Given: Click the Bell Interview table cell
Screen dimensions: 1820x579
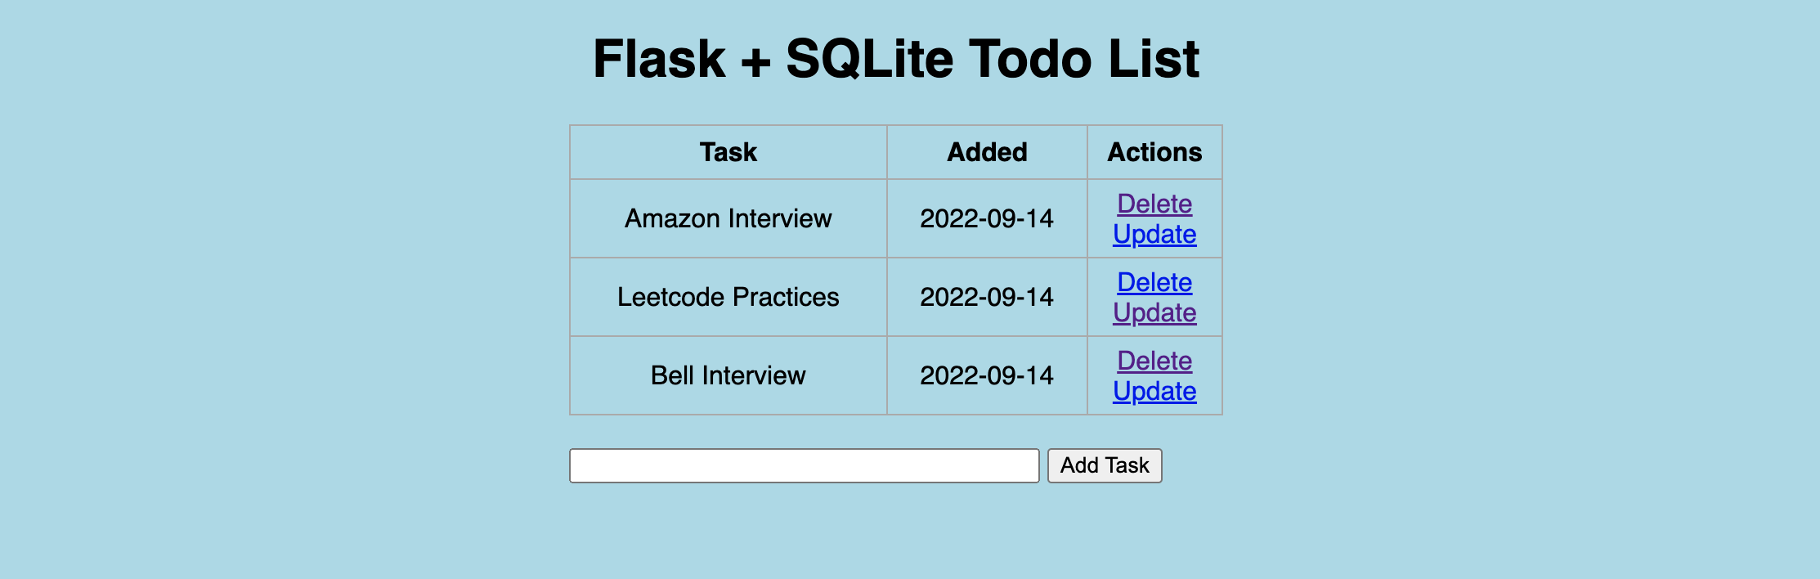Looking at the screenshot, I should pyautogui.click(x=728, y=375).
